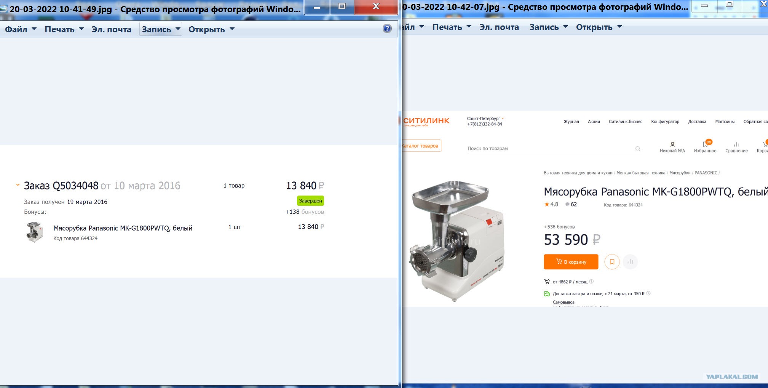Click the от 4862 ₽ / месяц text
This screenshot has width=768, height=388.
click(570, 282)
